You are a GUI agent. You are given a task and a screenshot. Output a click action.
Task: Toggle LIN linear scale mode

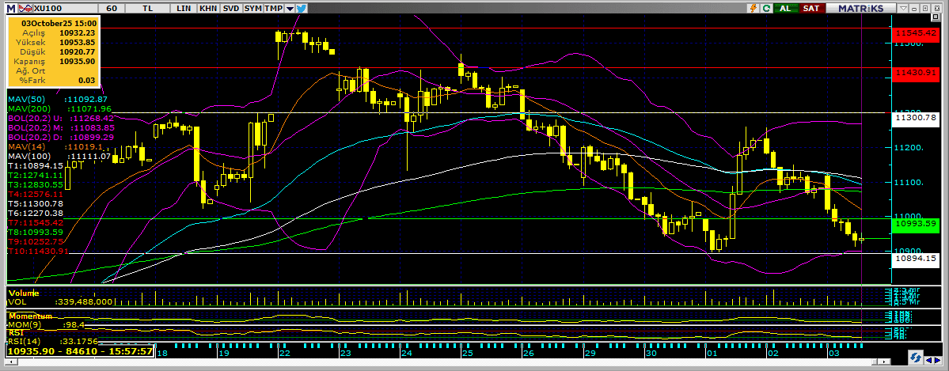(x=184, y=7)
